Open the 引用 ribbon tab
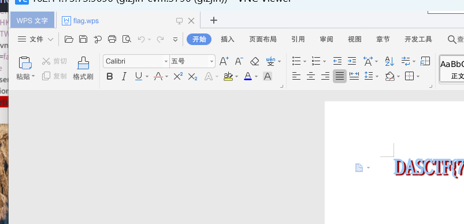The width and height of the screenshot is (464, 224). point(298,39)
